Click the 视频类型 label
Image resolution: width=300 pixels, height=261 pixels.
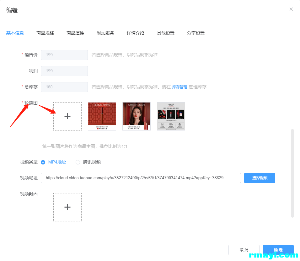[29, 162]
